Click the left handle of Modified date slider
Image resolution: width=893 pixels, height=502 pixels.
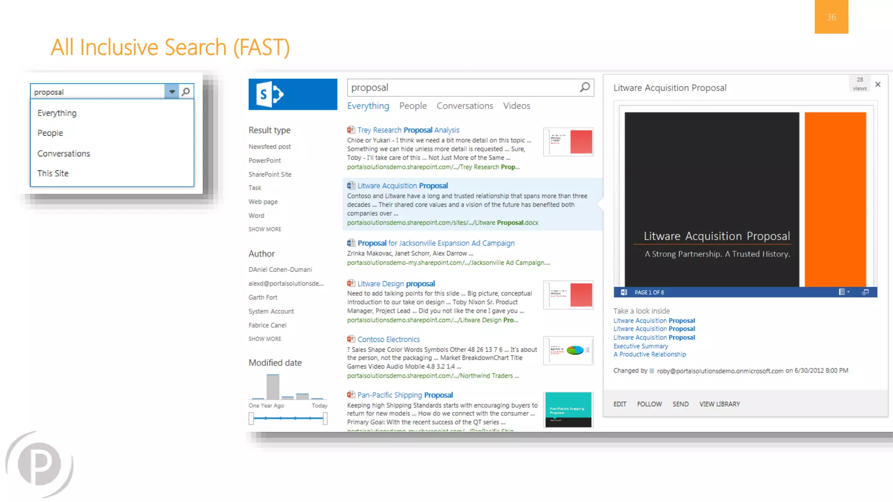click(251, 419)
